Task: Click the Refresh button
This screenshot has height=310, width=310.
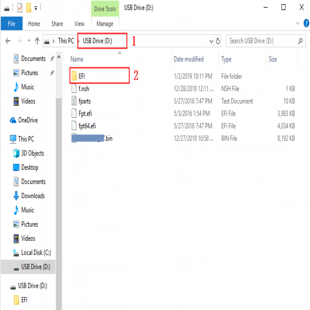Action: (x=218, y=41)
